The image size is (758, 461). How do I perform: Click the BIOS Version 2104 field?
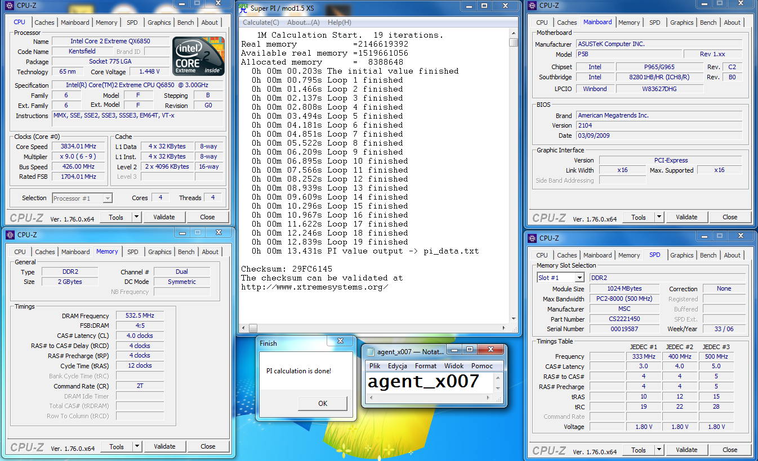pos(659,125)
